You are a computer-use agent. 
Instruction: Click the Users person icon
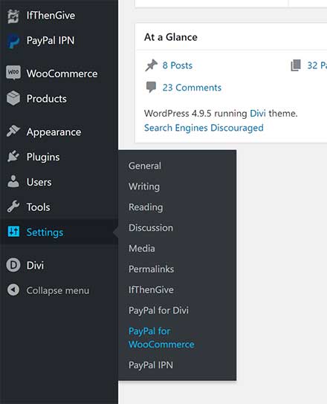pos(13,181)
